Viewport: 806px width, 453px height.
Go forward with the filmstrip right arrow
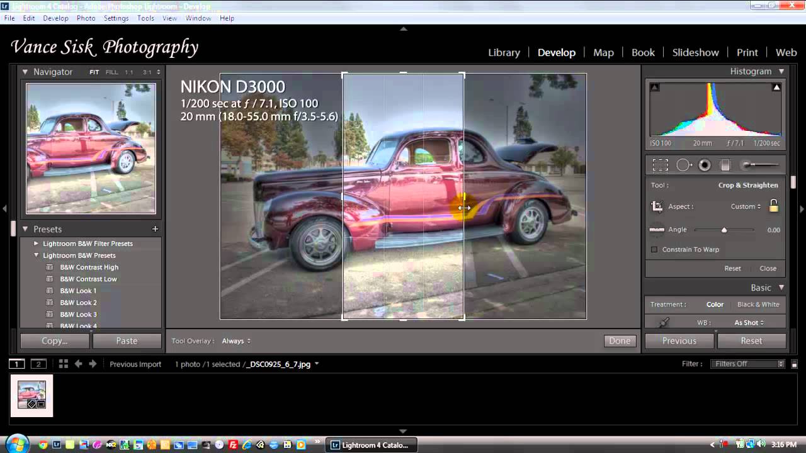pos(93,364)
